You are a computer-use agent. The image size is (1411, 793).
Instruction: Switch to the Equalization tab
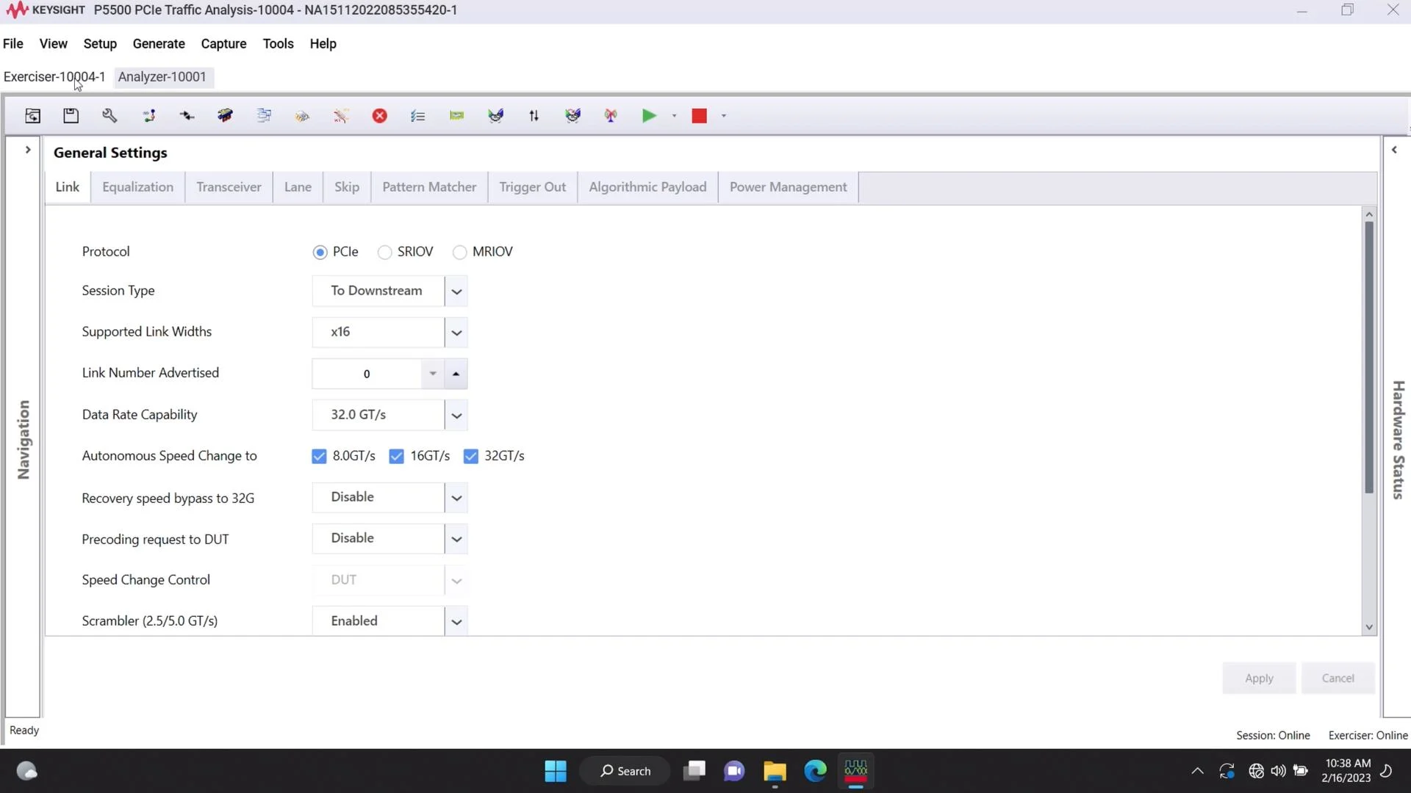137,187
